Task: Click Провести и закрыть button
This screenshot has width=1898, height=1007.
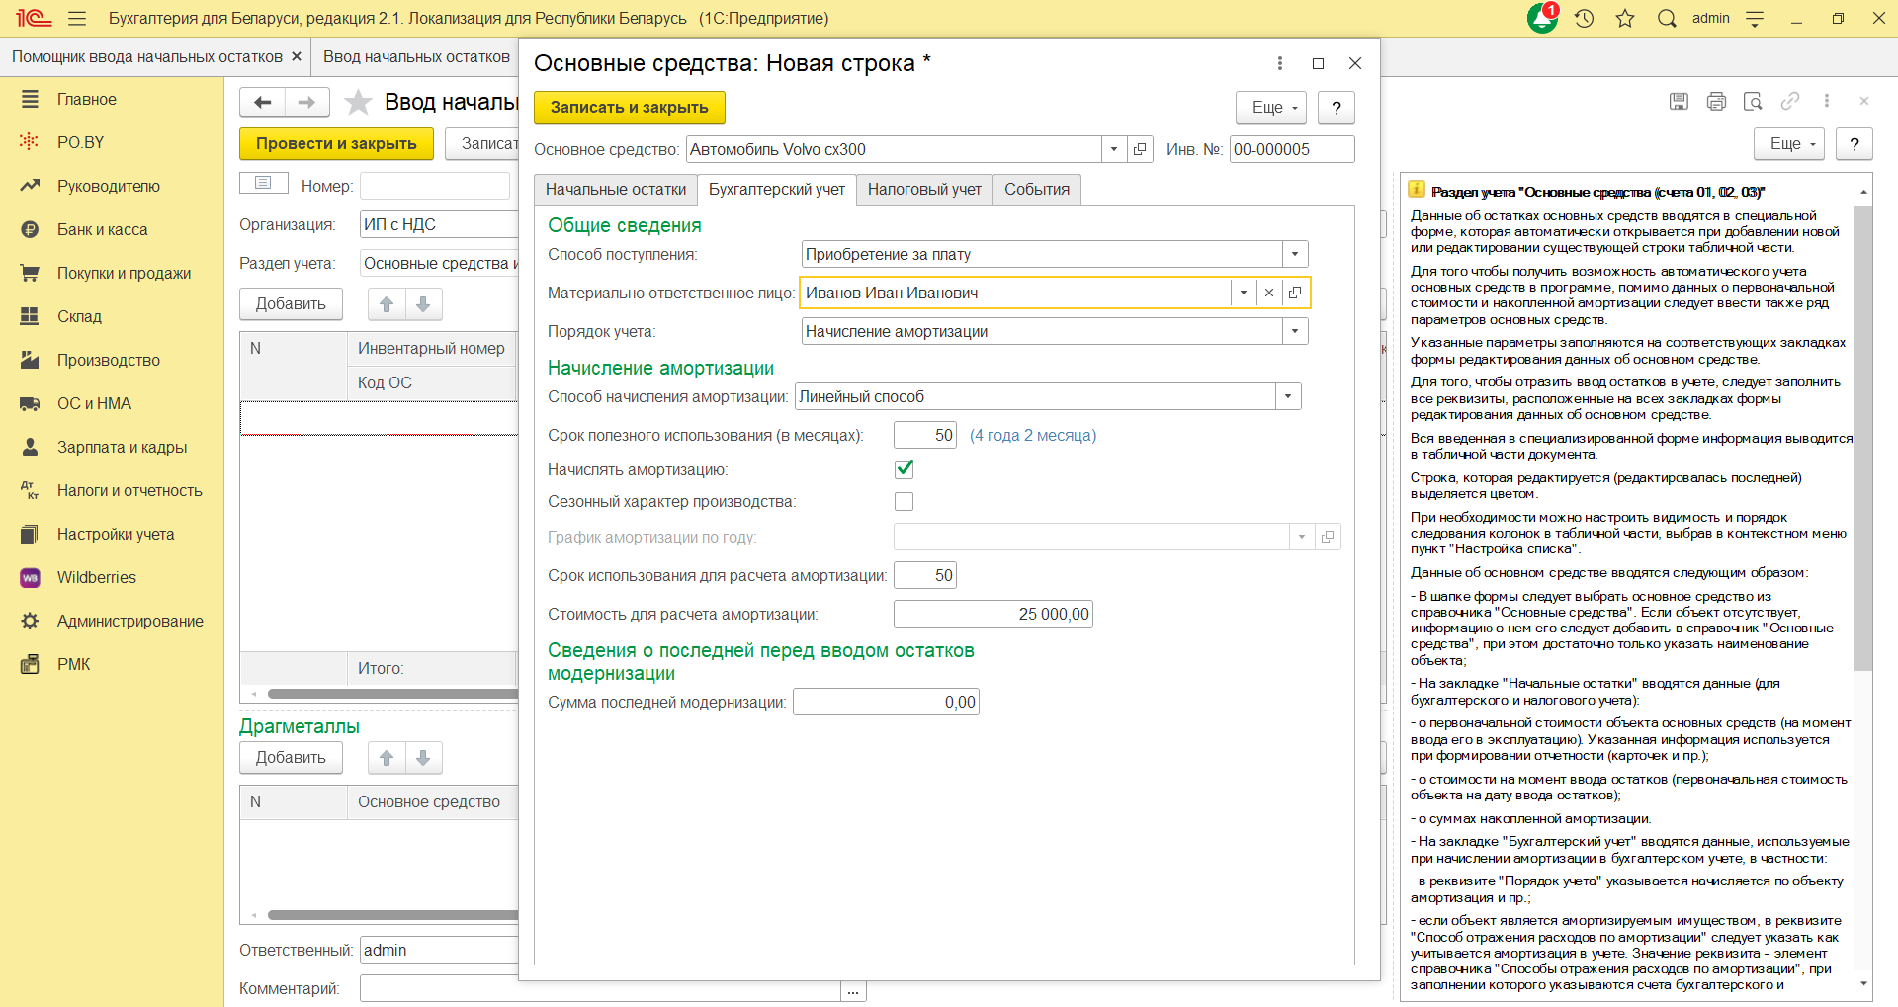Action: coord(336,143)
